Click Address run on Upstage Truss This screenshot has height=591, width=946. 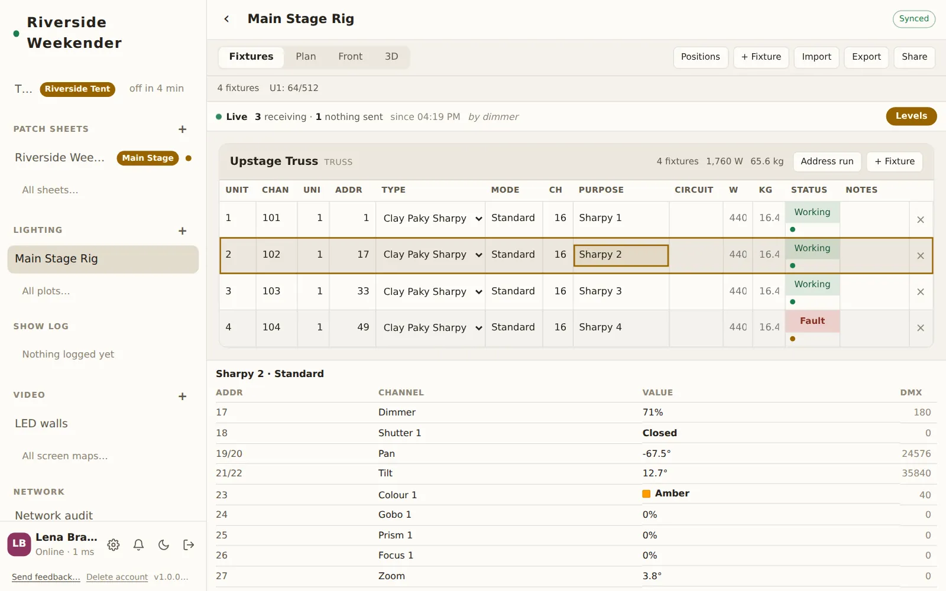[x=827, y=162]
